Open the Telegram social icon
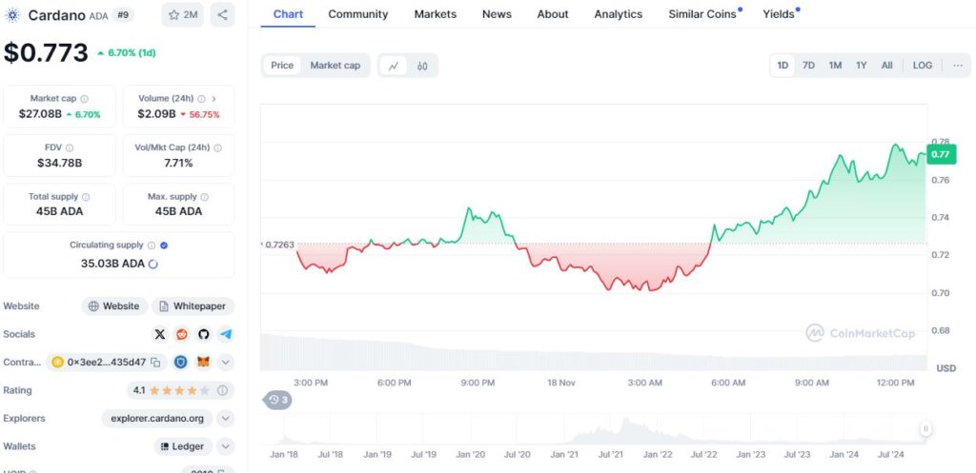The image size is (976, 473). click(x=226, y=334)
